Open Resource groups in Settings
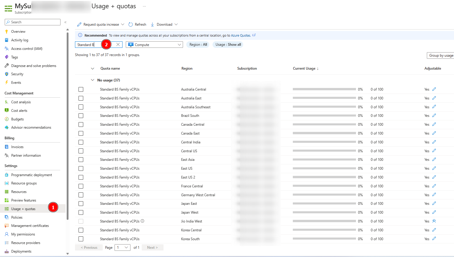This screenshot has height=257, width=454. point(24,183)
